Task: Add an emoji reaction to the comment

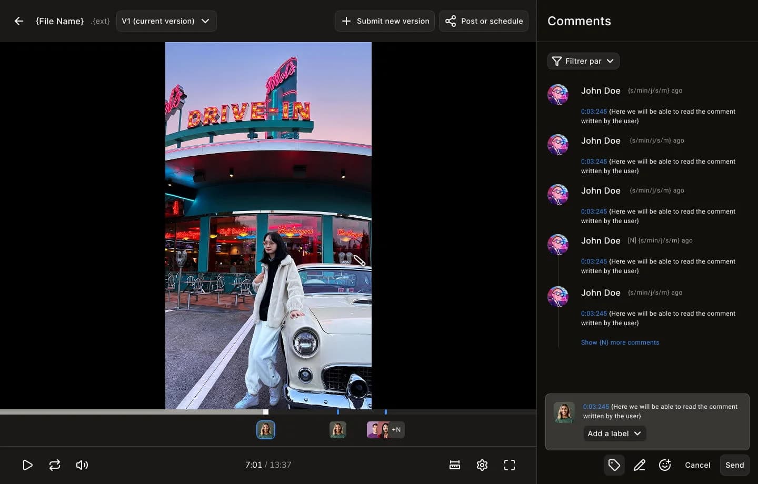Action: [665, 465]
